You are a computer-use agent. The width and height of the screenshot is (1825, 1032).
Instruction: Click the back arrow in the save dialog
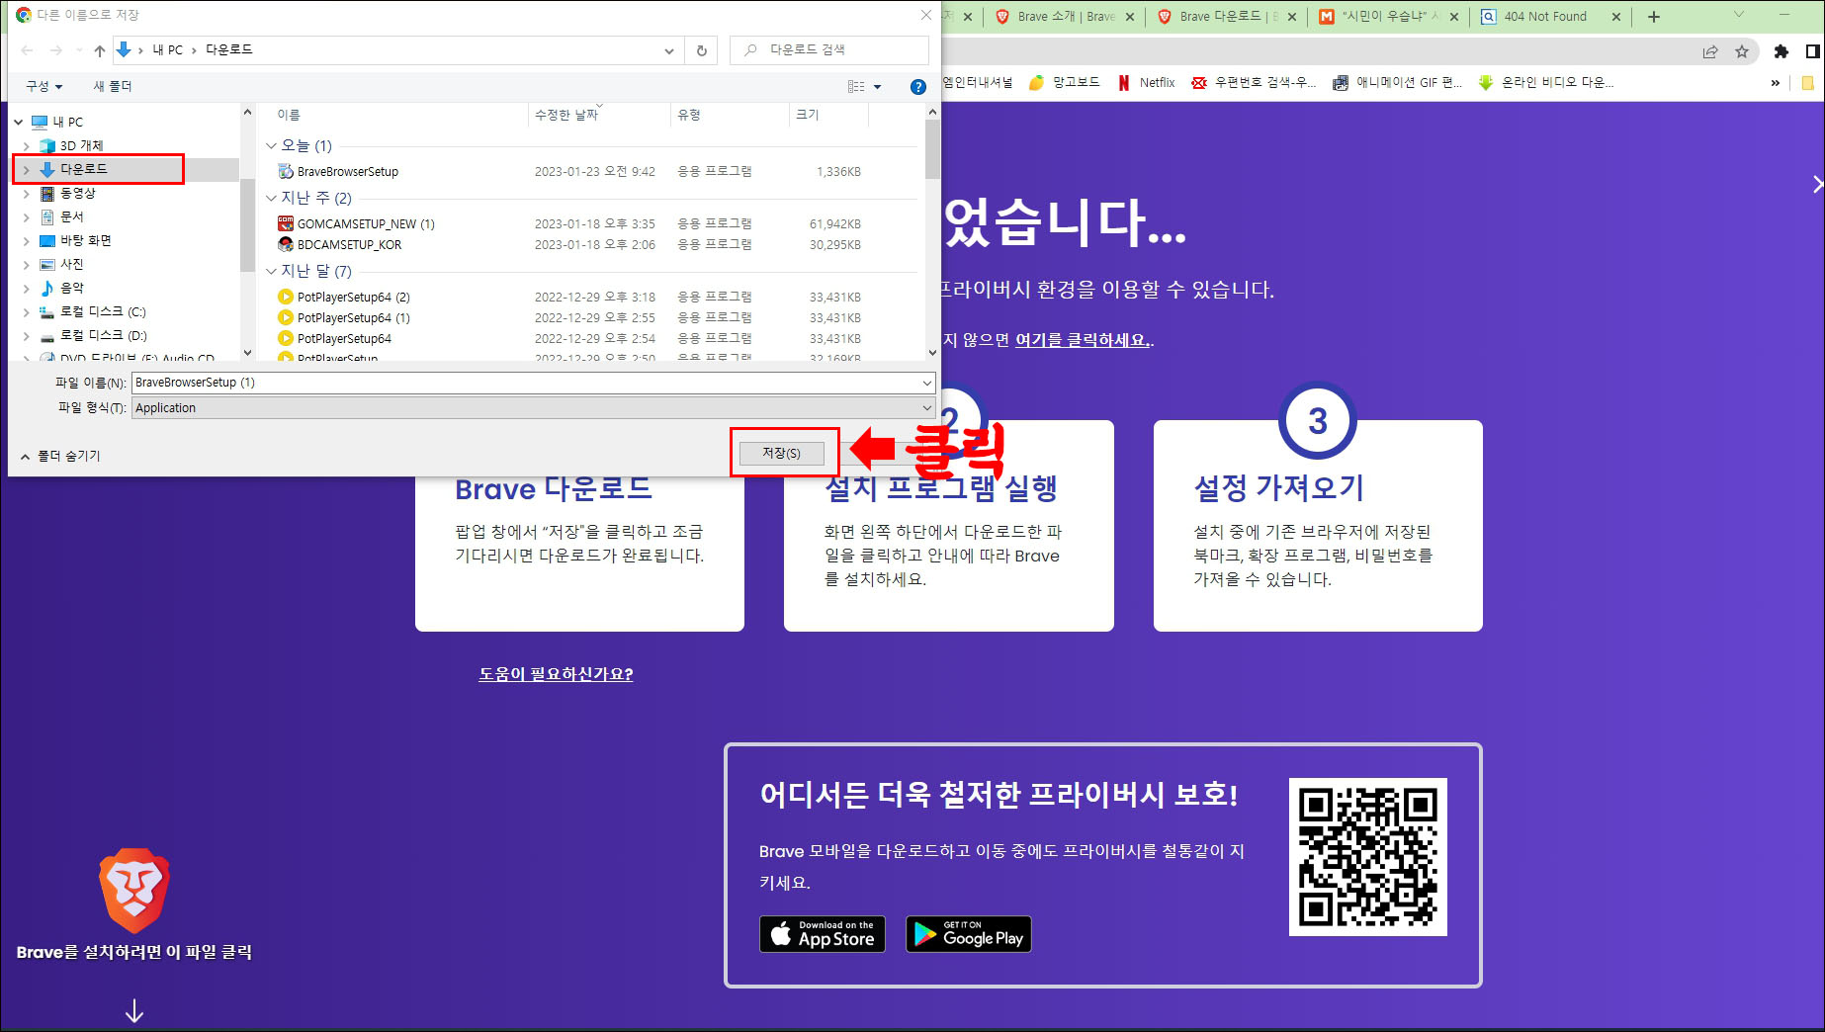tap(27, 50)
